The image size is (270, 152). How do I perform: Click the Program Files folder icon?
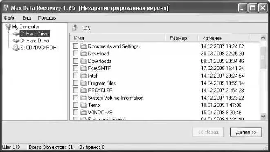point(84,83)
